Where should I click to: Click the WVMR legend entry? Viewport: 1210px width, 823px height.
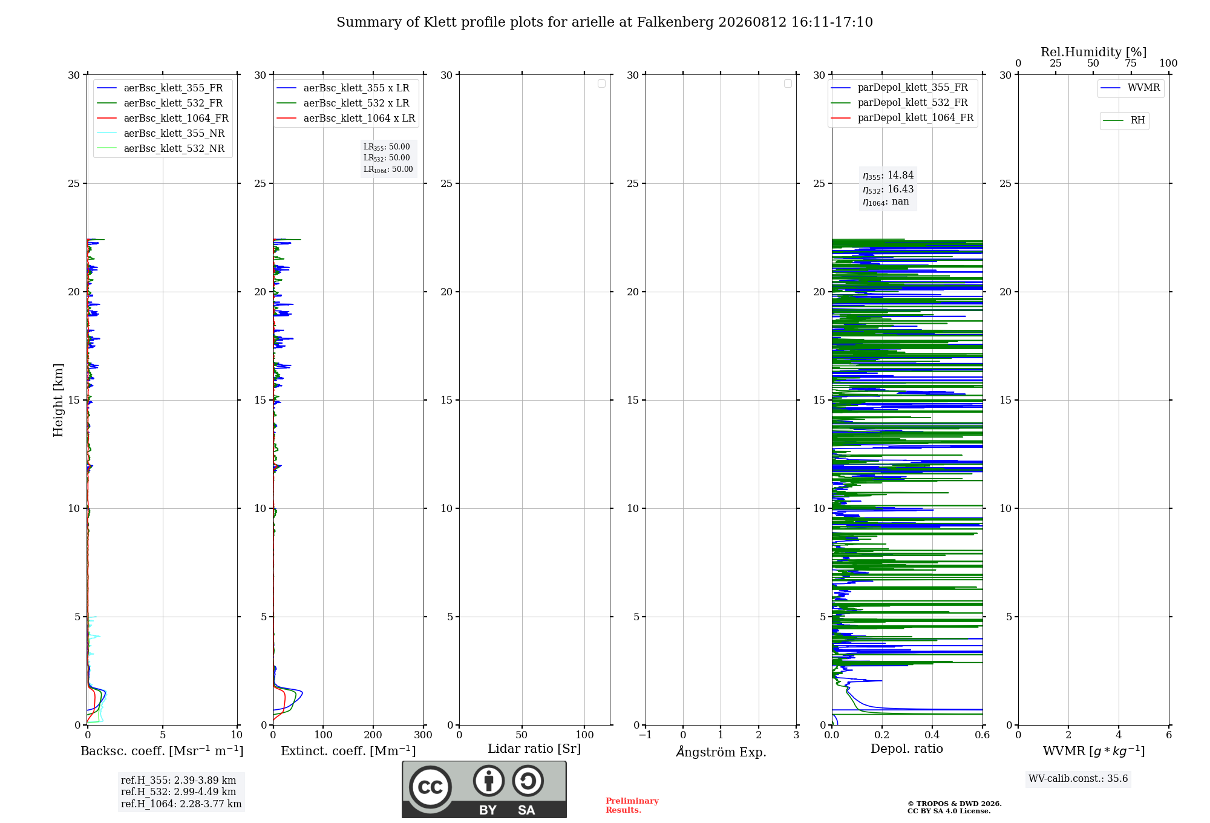click(1131, 88)
